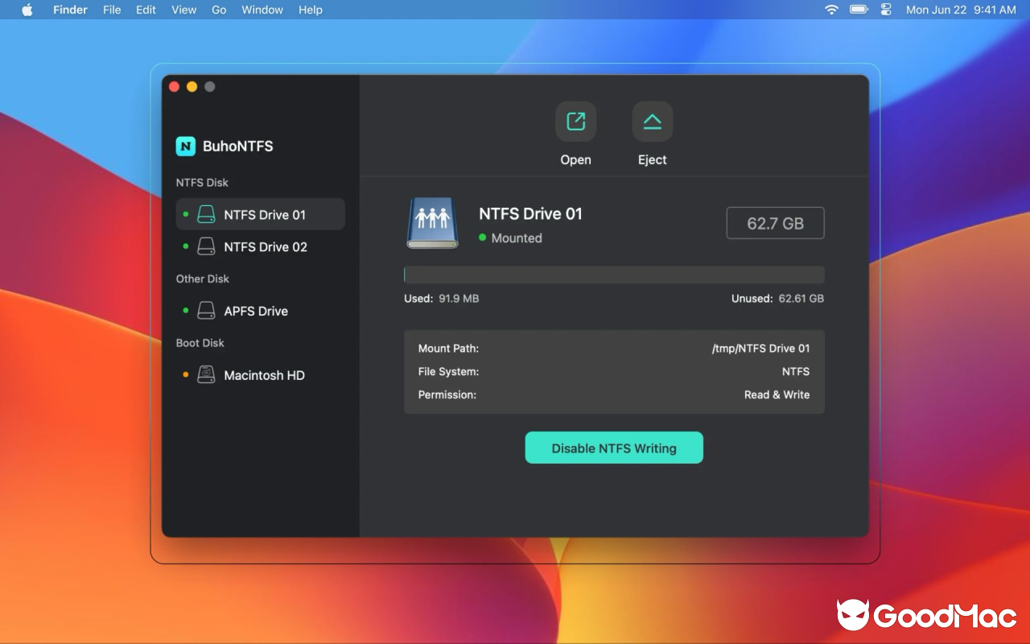Image resolution: width=1030 pixels, height=644 pixels.
Task: Click the battery status icon
Action: pyautogui.click(x=859, y=10)
